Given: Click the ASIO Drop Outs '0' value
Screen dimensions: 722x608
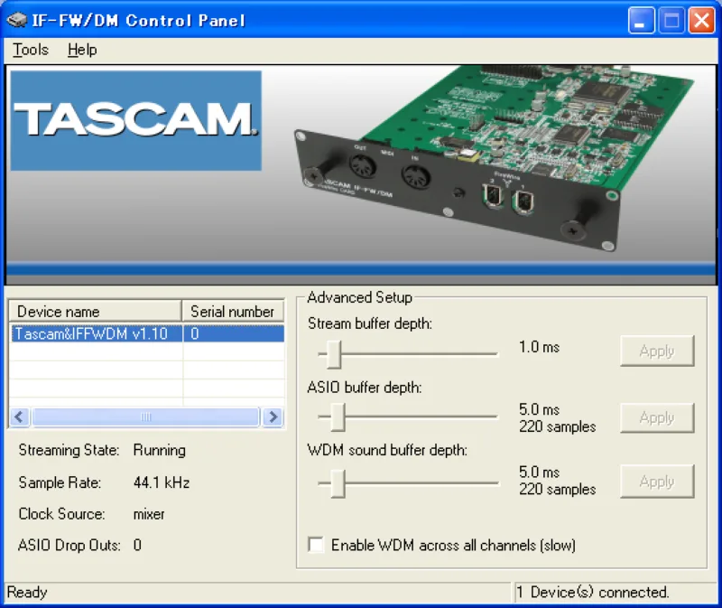Looking at the screenshot, I should 137,545.
